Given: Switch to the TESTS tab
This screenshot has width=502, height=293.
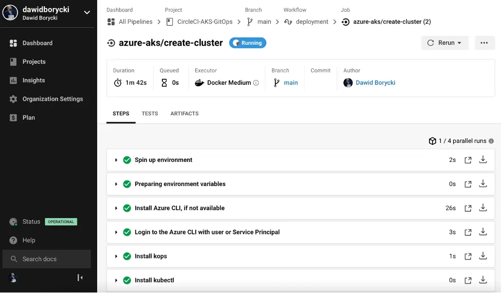Looking at the screenshot, I should click(x=150, y=114).
